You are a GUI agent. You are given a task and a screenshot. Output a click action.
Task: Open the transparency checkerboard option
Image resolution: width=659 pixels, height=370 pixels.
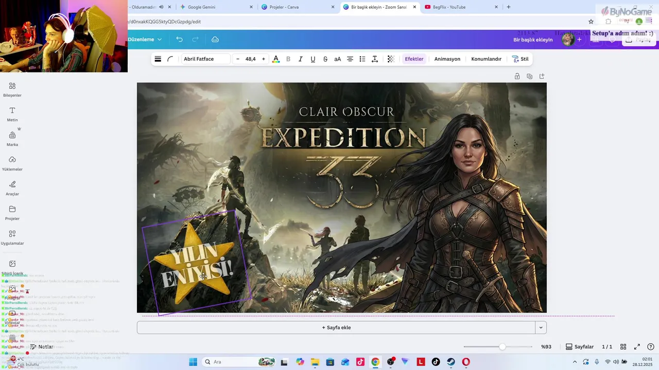391,59
